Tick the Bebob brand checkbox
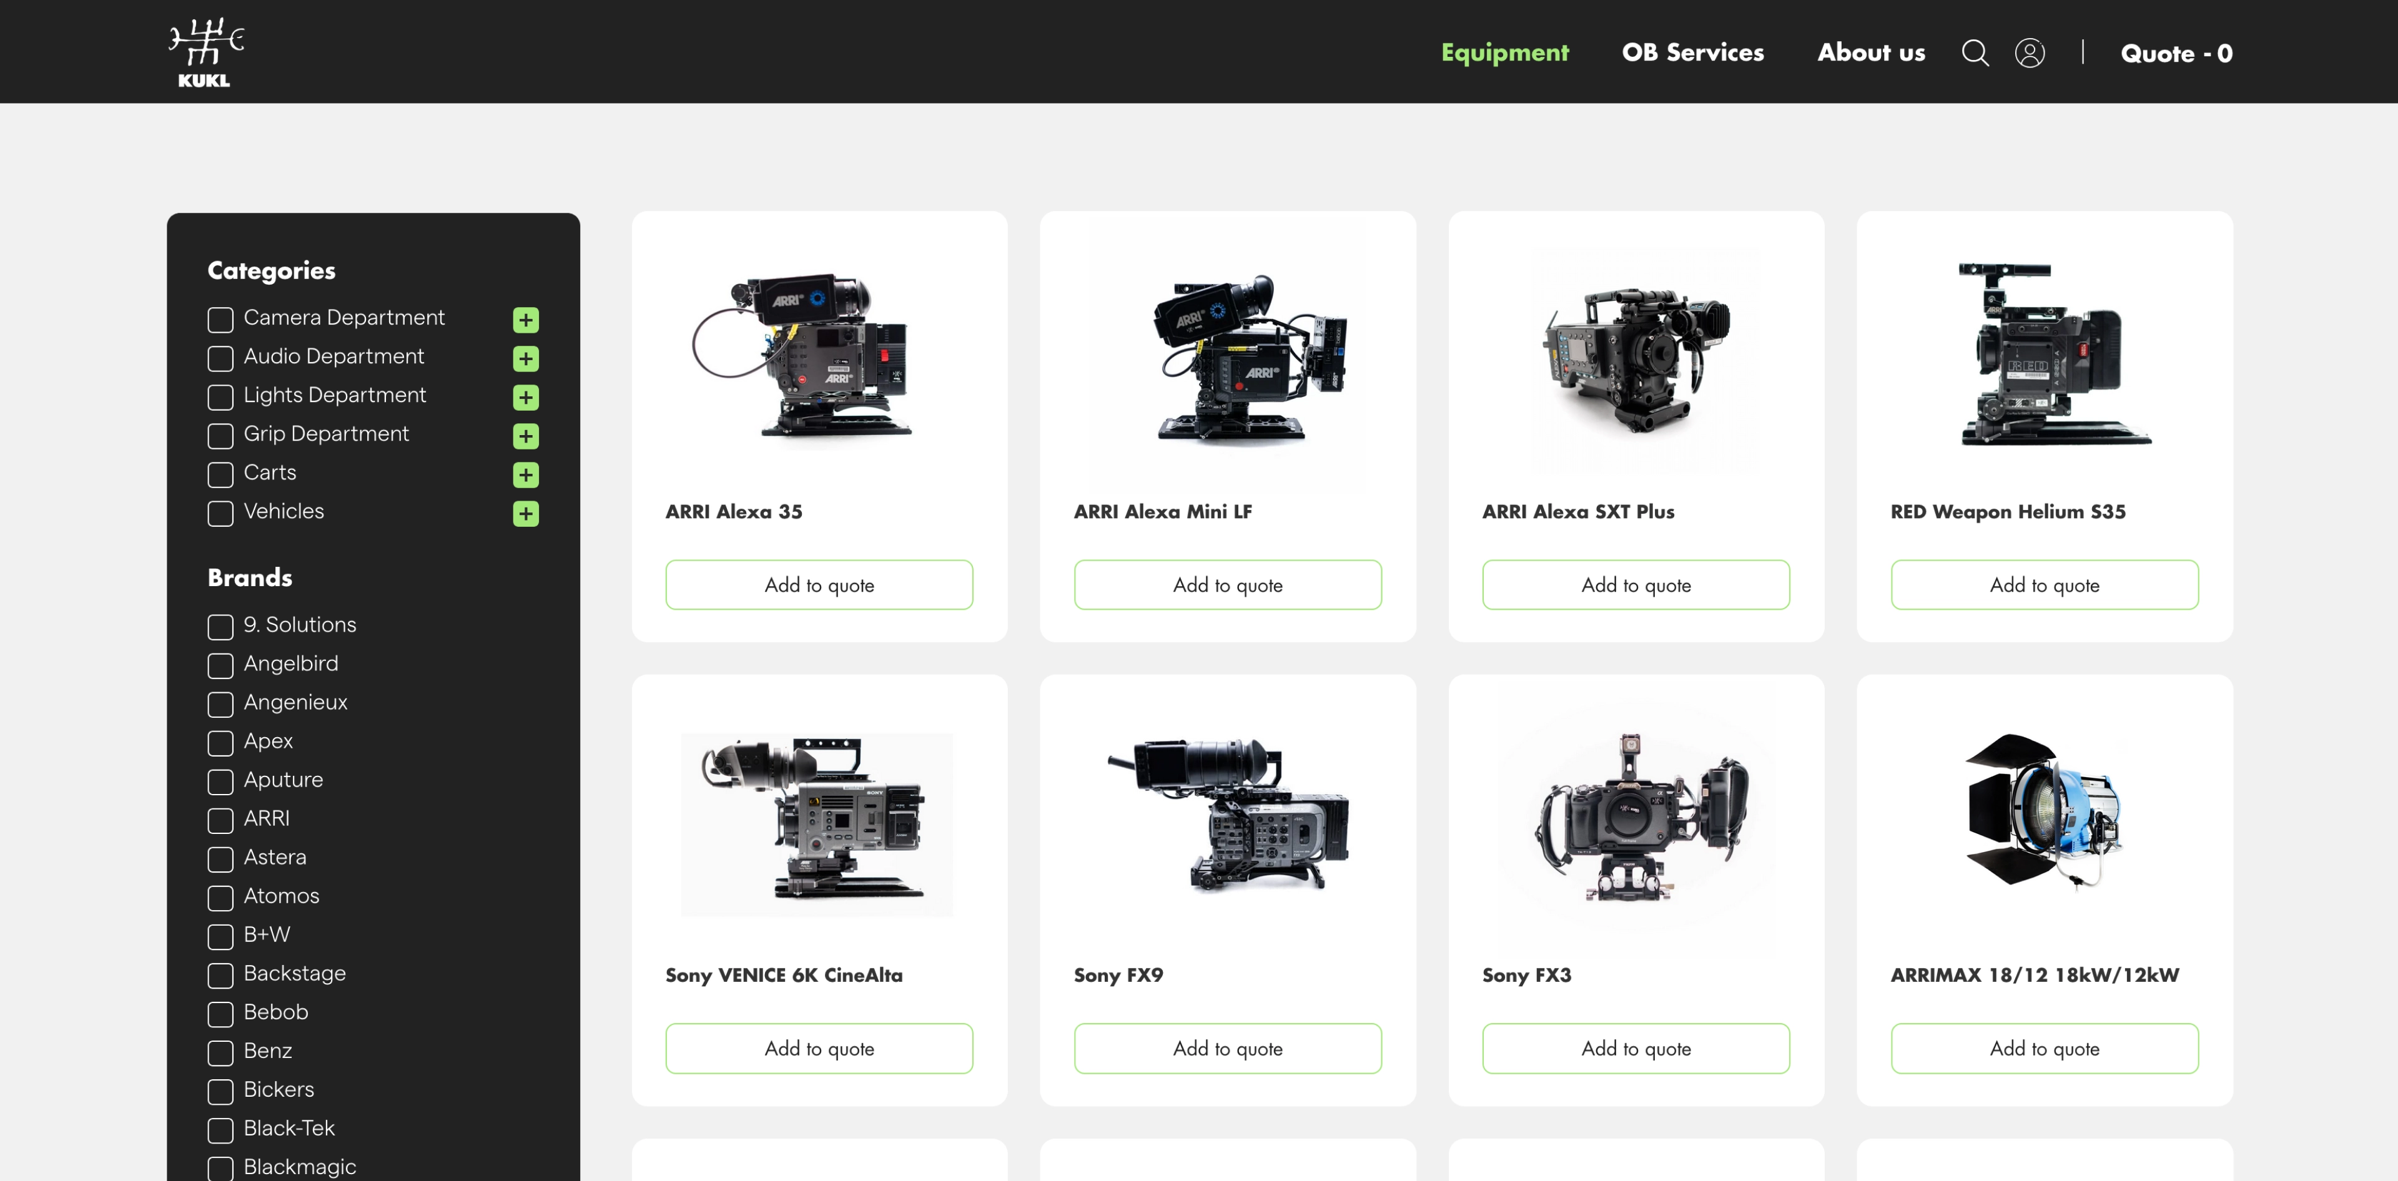Viewport: 2398px width, 1181px height. click(220, 1014)
